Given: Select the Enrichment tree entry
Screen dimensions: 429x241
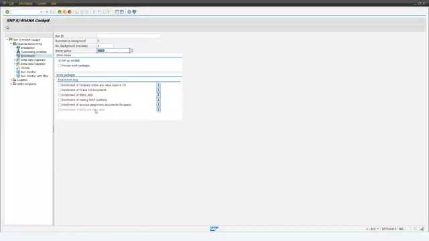Looking at the screenshot, I should pos(27,56).
